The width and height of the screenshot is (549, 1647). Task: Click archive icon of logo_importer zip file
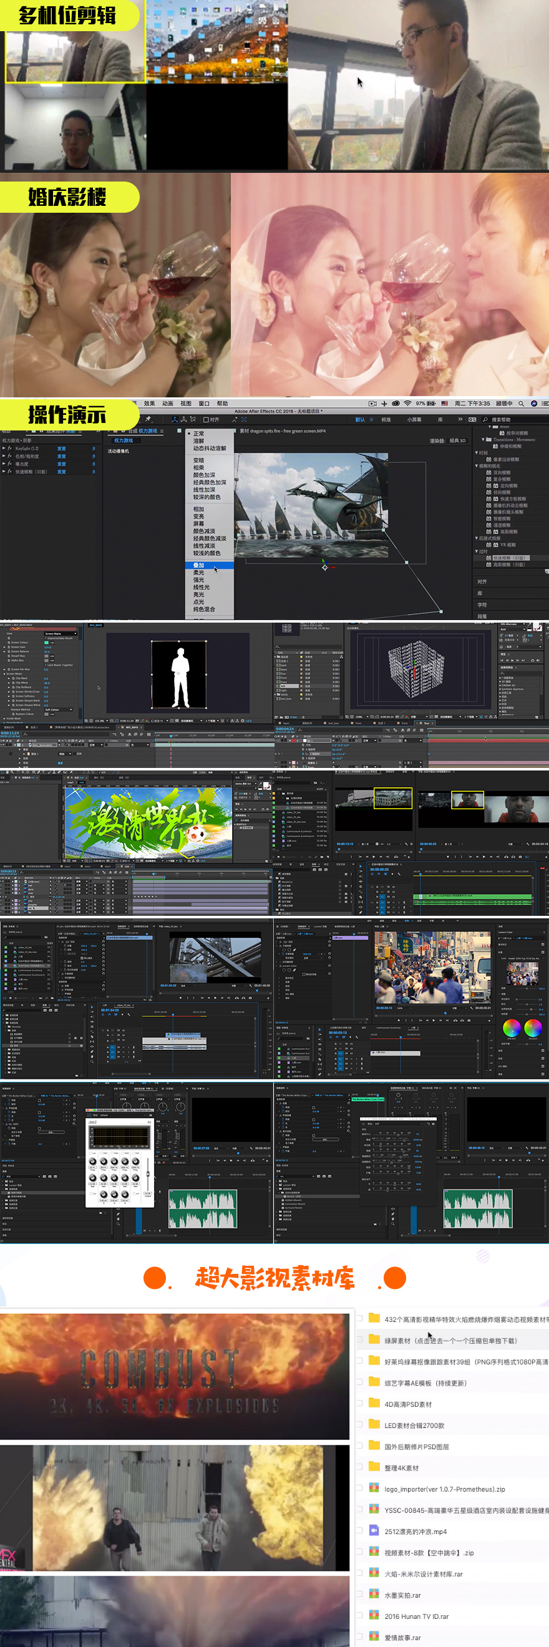(374, 1489)
